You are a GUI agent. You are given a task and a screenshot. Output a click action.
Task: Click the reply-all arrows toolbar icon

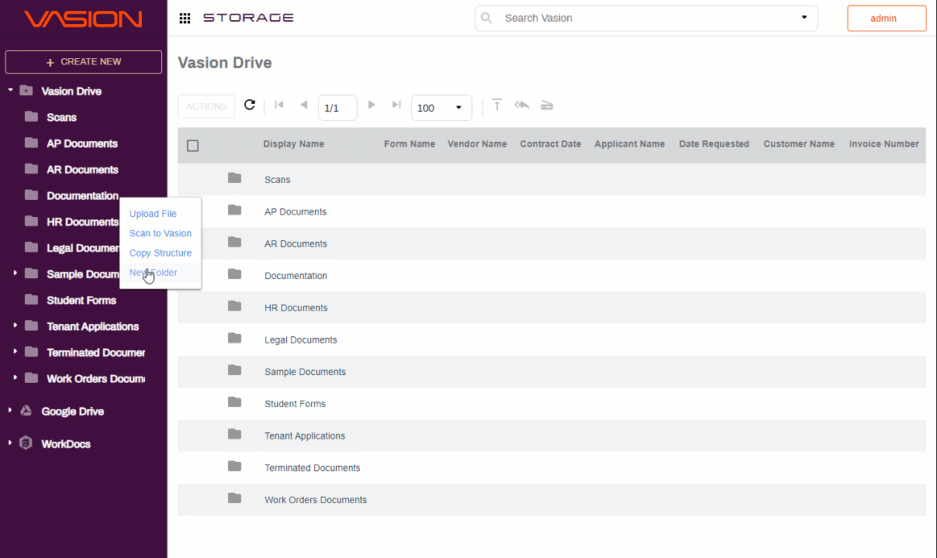522,105
